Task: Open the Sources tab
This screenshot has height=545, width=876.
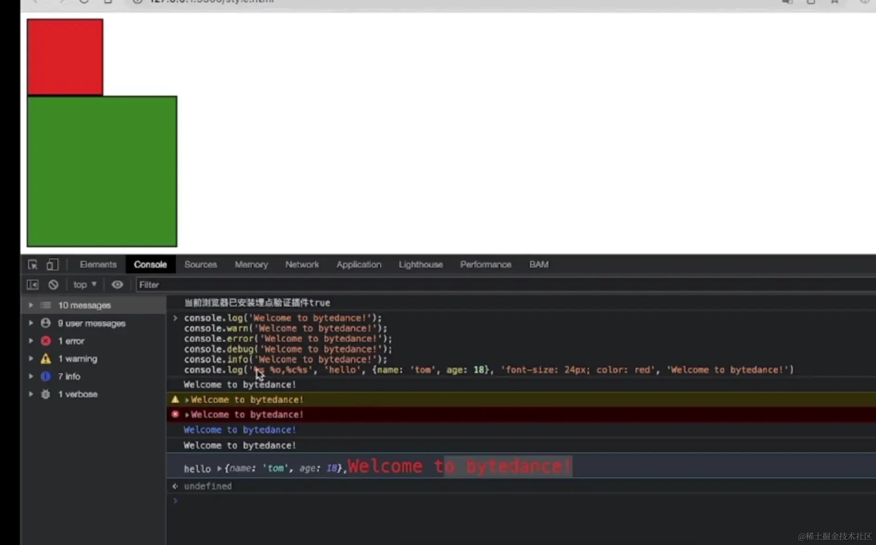Action: point(200,265)
